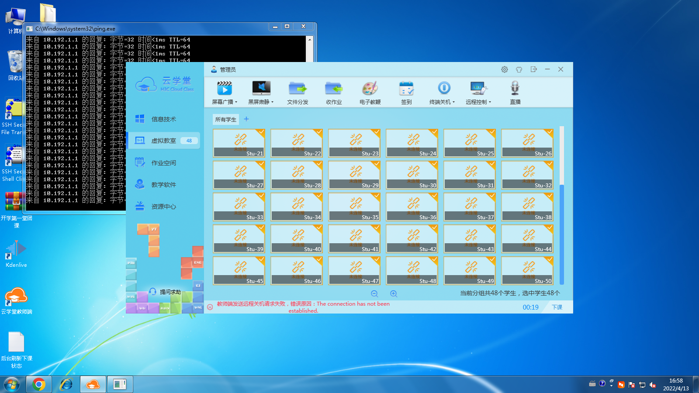The height and width of the screenshot is (393, 699).
Task: Open 作业空间 in the sidebar
Action: click(163, 163)
